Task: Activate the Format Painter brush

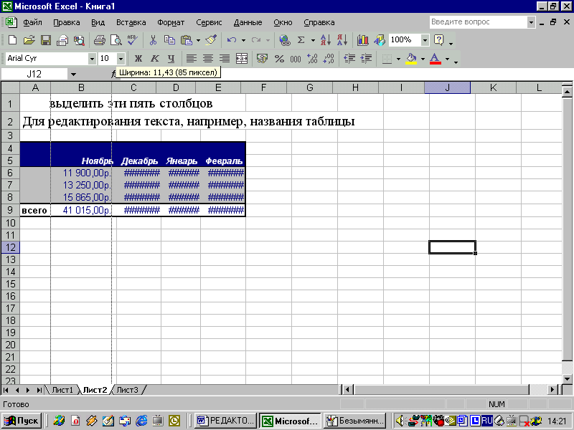Action: tap(211, 40)
